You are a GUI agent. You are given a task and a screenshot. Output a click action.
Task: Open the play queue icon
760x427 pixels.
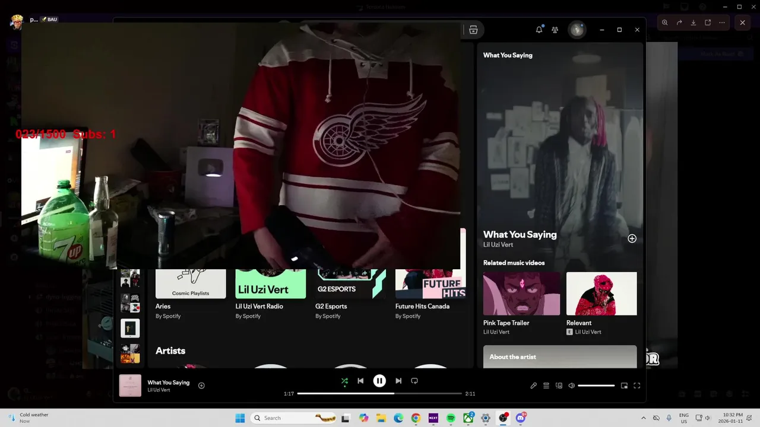546,385
